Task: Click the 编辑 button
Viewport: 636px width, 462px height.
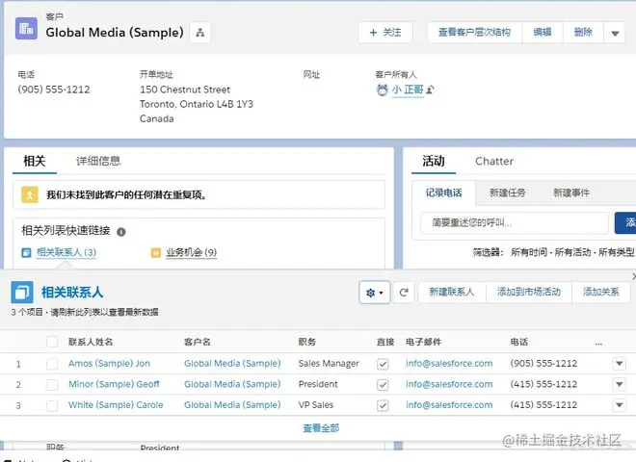Action: pyautogui.click(x=543, y=33)
